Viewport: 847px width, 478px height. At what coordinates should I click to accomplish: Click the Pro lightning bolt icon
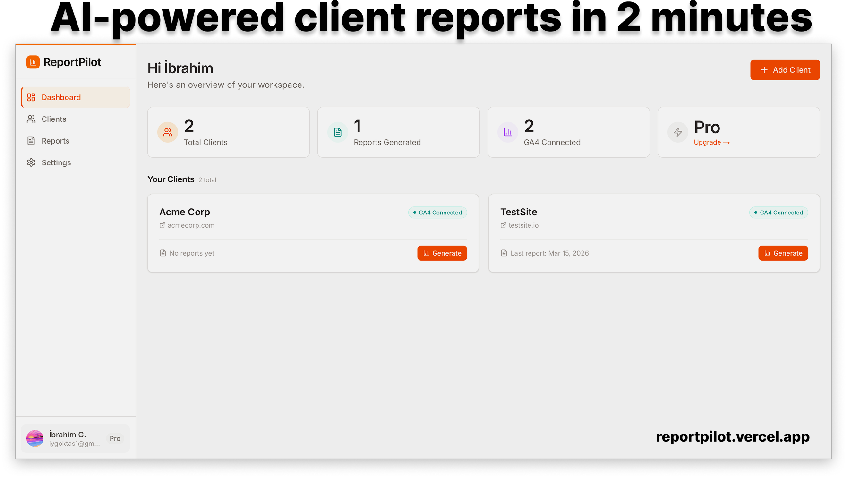[x=677, y=132]
